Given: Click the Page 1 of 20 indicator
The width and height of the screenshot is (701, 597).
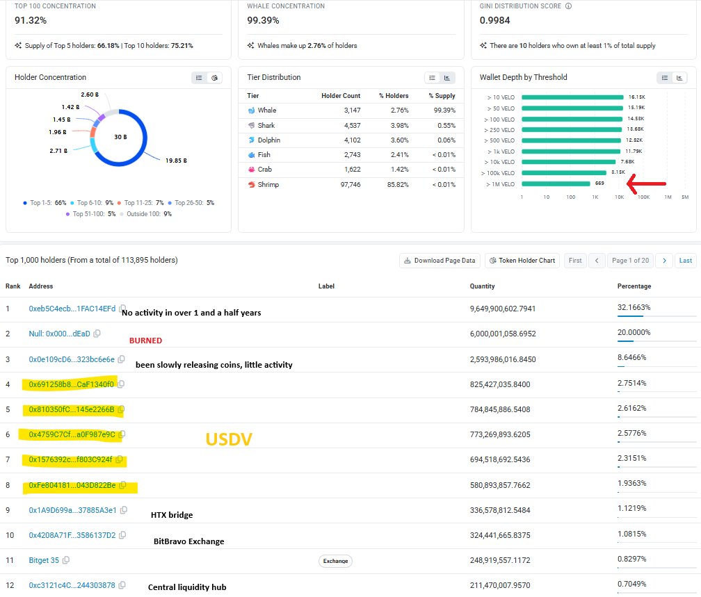Looking at the screenshot, I should 630,261.
